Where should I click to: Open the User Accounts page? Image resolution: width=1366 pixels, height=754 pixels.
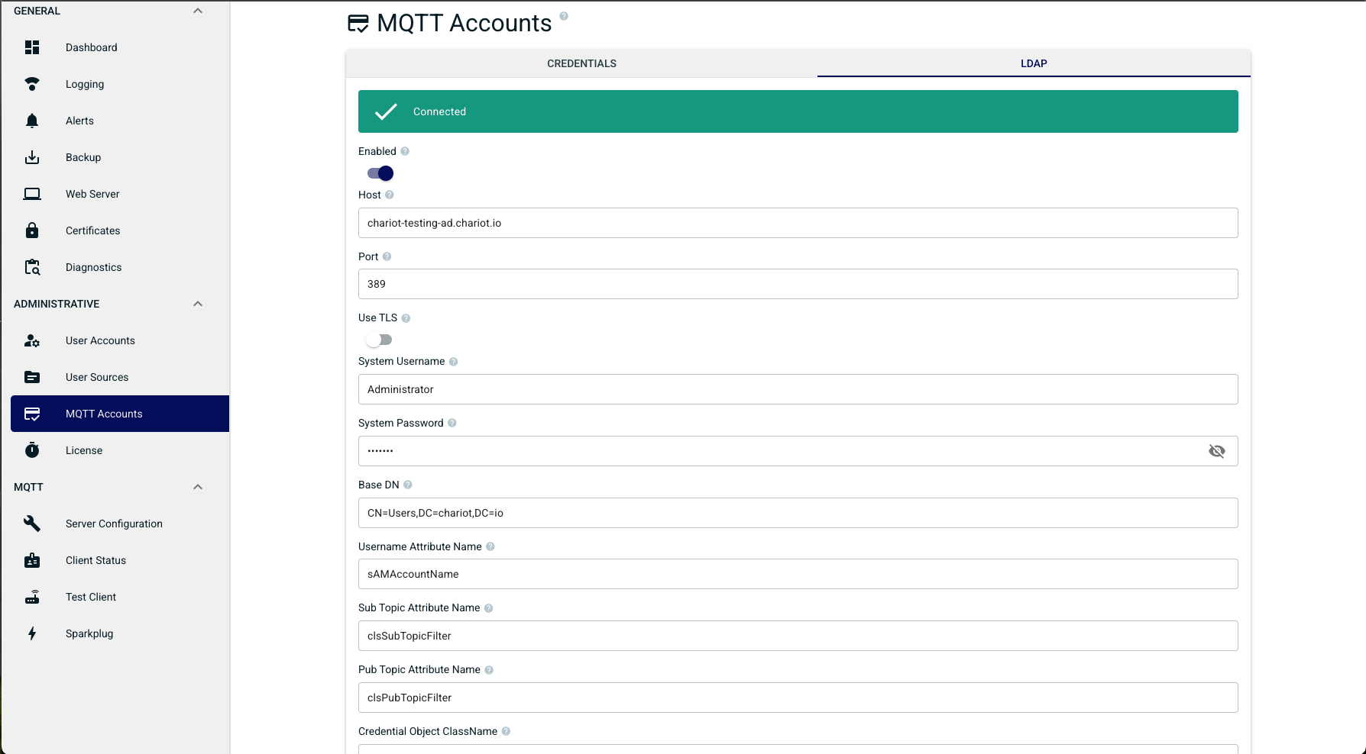(100, 340)
